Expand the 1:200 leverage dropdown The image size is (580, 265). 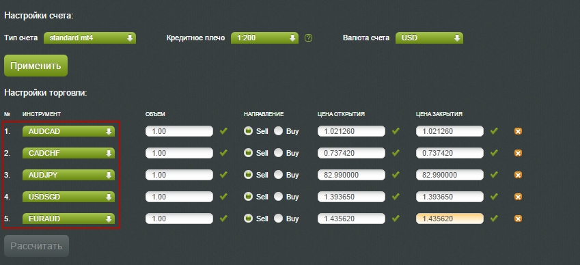tap(264, 38)
